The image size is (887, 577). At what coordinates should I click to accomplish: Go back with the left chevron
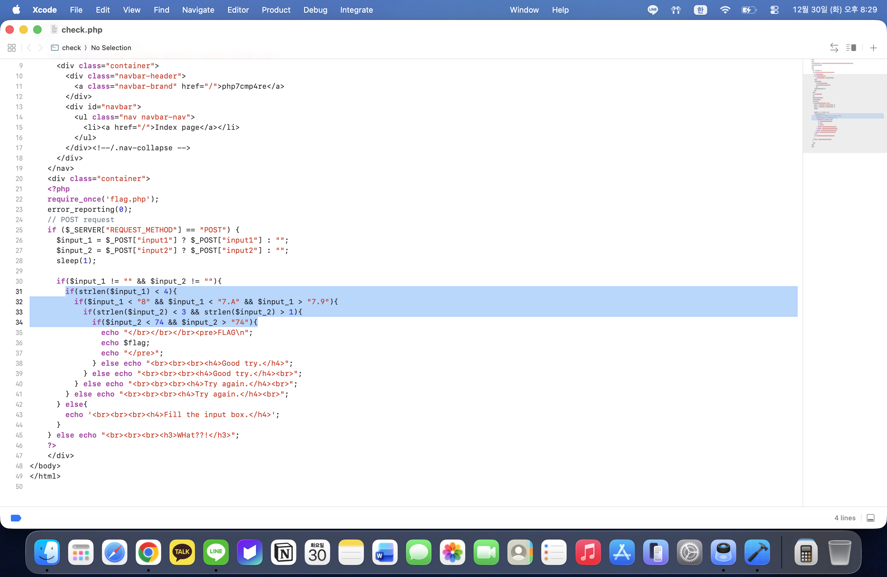29,48
